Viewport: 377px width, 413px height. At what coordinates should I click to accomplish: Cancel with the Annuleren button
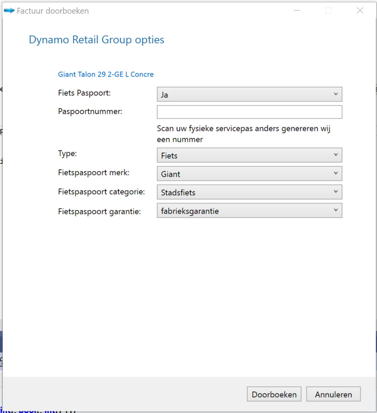point(333,394)
